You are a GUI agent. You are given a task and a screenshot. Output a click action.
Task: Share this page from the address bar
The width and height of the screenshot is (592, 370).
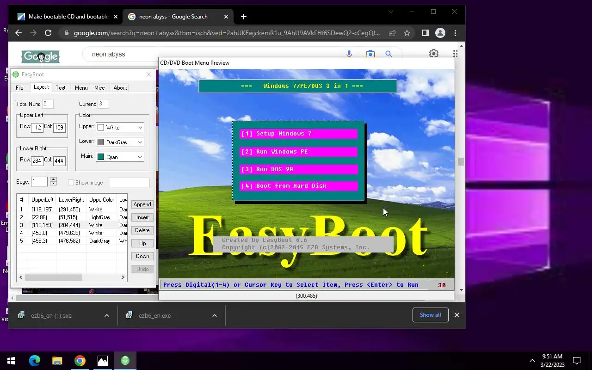(x=392, y=33)
